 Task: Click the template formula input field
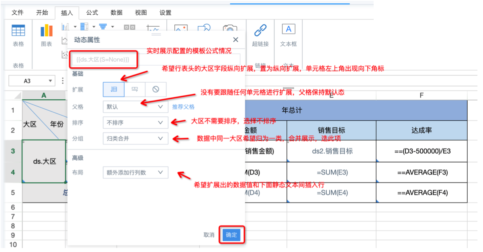pyautogui.click(x=103, y=60)
